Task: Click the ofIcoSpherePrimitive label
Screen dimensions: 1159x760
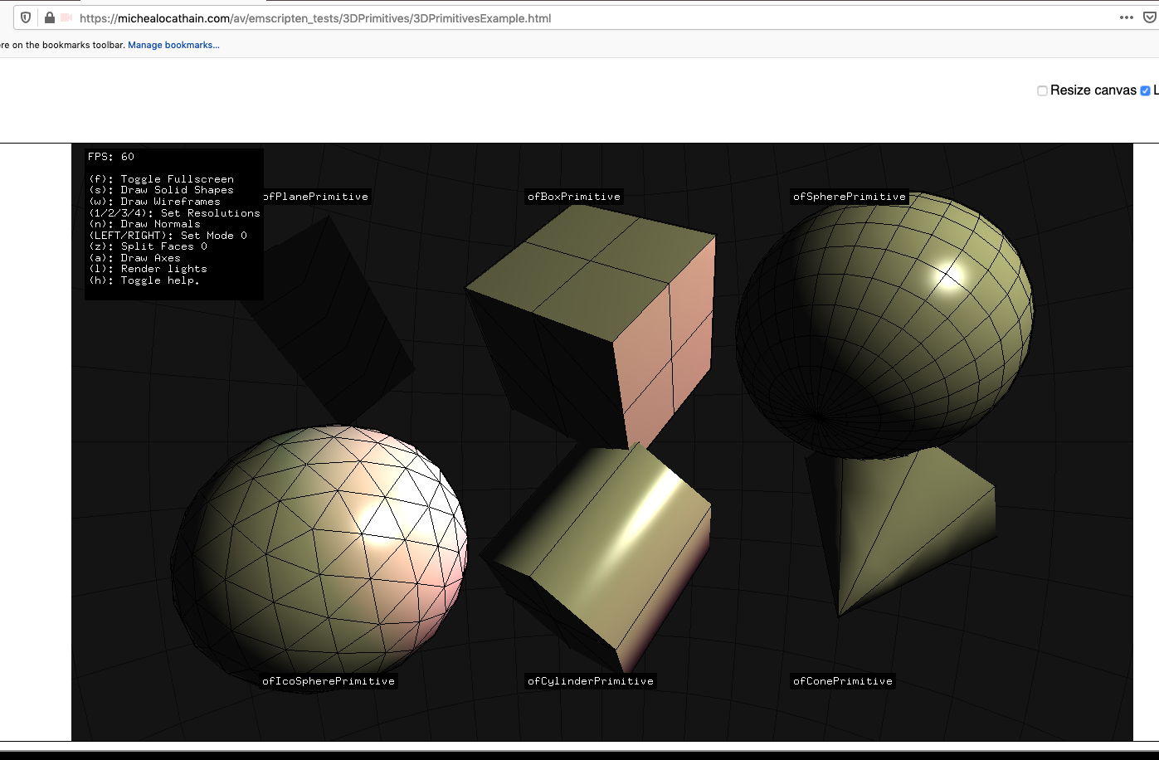Action: point(329,680)
